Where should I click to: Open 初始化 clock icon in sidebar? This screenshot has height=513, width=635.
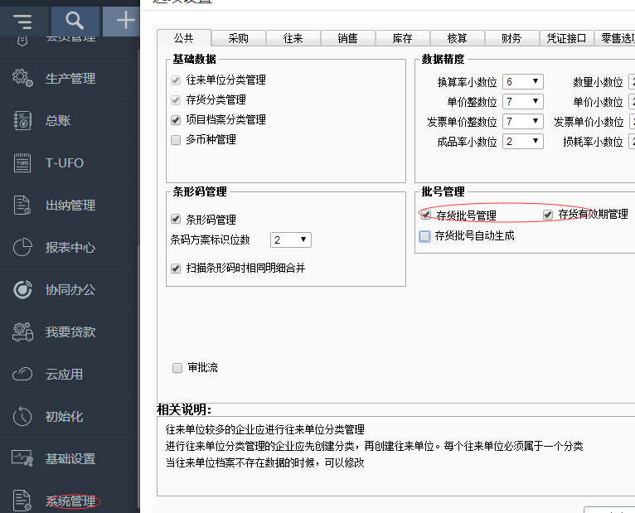(22, 417)
